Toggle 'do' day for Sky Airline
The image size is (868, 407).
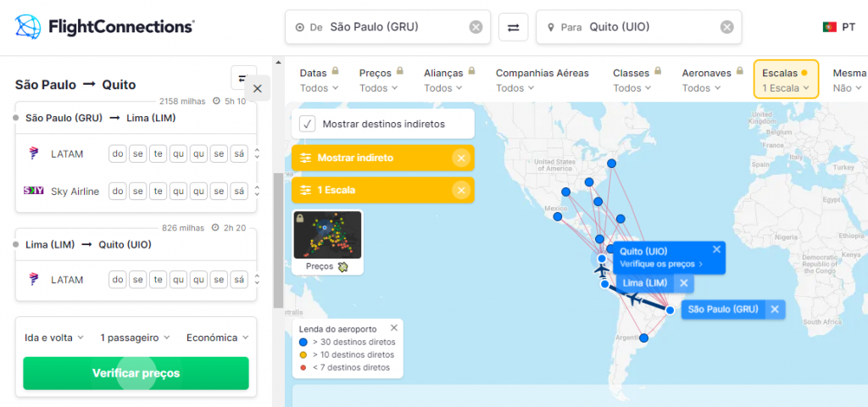coord(118,192)
